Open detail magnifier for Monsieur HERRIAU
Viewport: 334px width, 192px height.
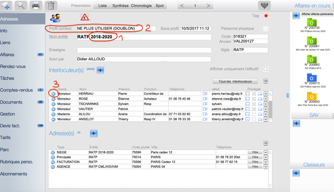pyautogui.click(x=53, y=94)
